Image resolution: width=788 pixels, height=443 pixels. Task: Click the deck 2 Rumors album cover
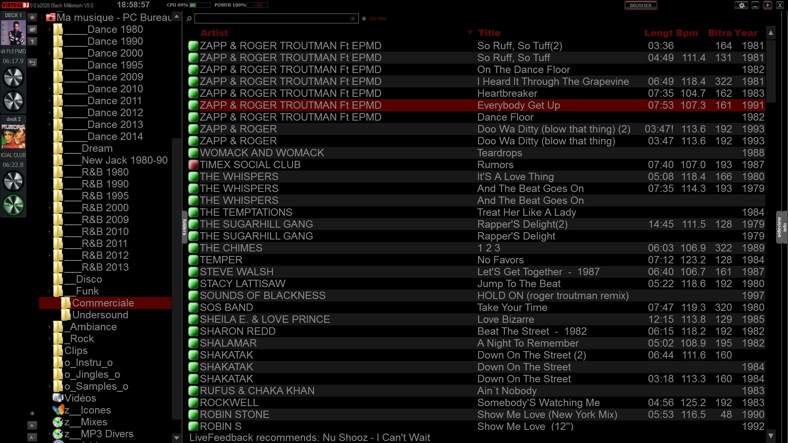click(14, 136)
